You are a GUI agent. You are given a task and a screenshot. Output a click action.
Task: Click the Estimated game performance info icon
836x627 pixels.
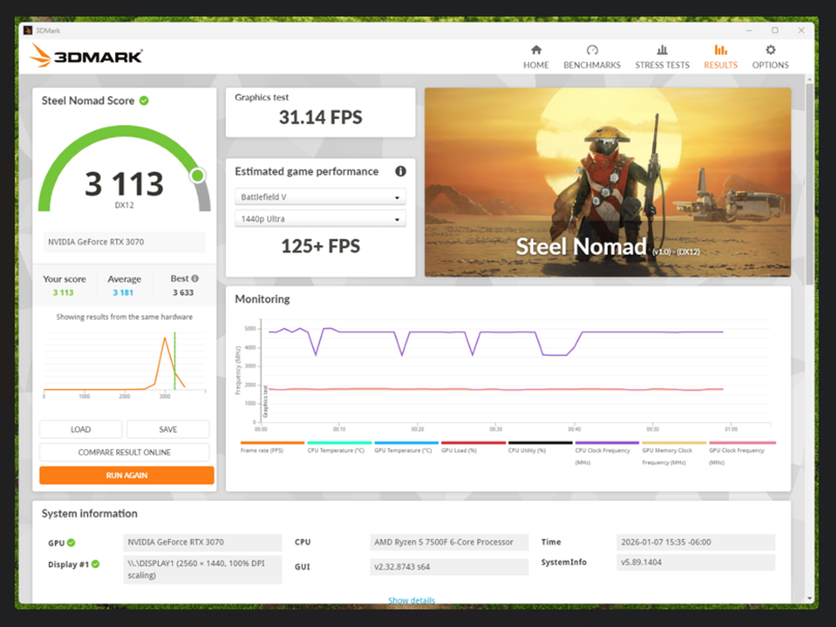coord(400,171)
